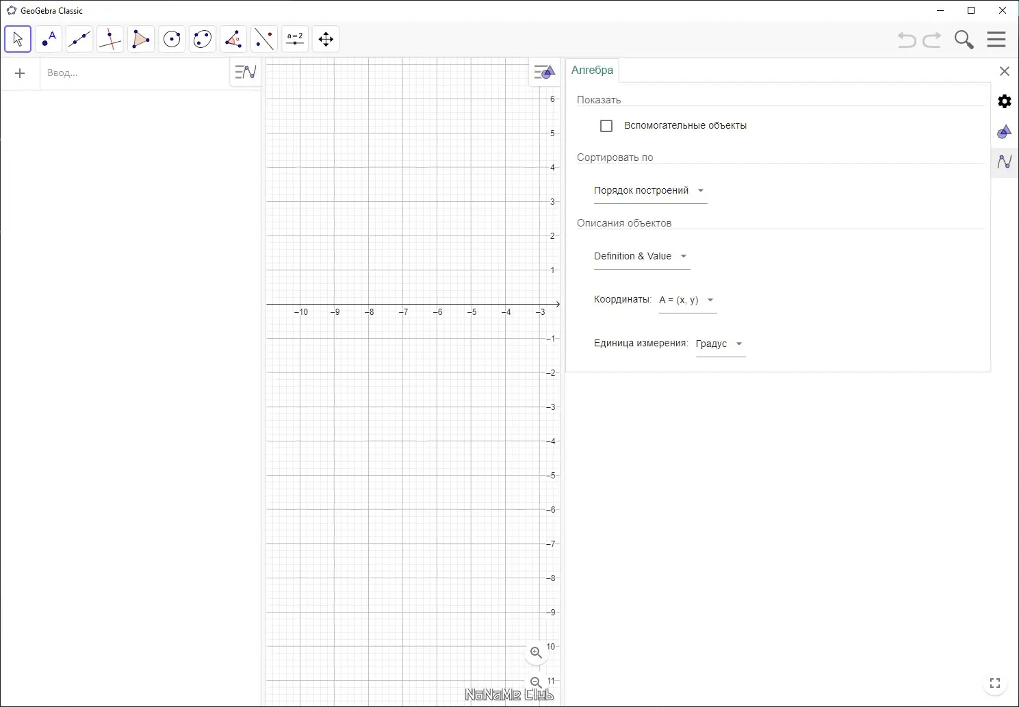Close the settings panel
This screenshot has width=1019, height=707.
pos(1005,71)
